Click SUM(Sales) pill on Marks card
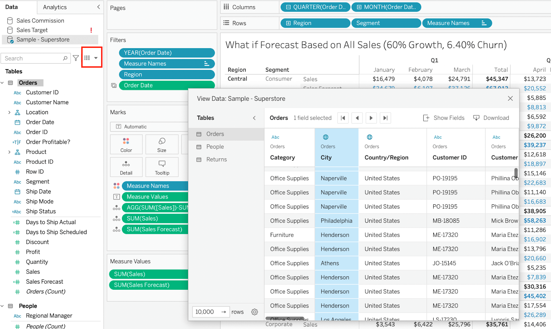Viewport: 551px width, 329px height. (155, 219)
